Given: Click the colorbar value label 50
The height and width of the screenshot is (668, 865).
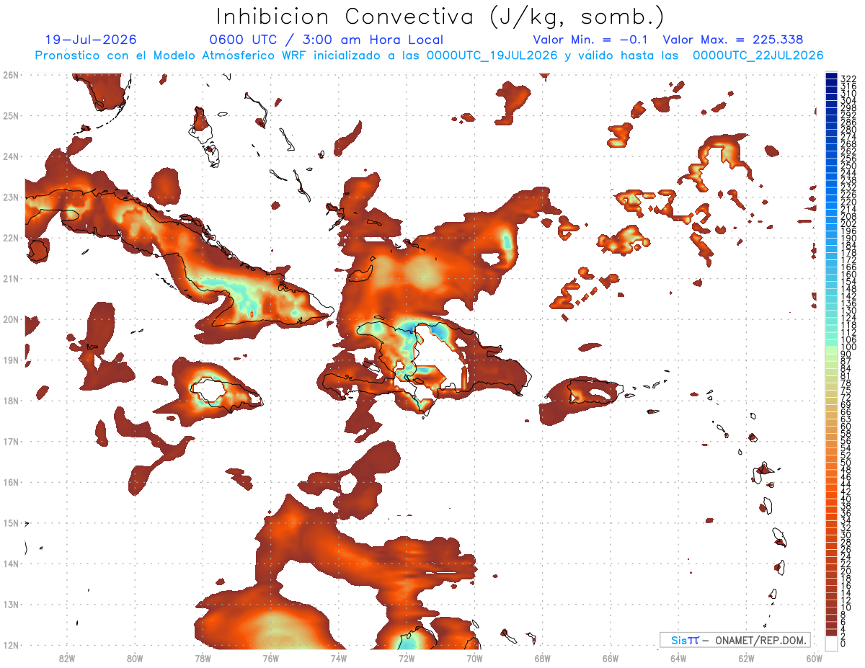Looking at the screenshot, I should 846,463.
